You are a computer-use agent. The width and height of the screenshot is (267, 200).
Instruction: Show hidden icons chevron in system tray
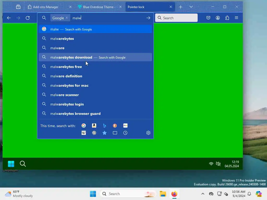point(203,194)
